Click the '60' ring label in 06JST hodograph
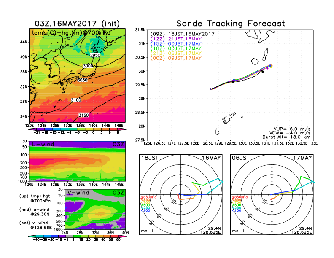This screenshot has height=258, width=334. (243, 223)
